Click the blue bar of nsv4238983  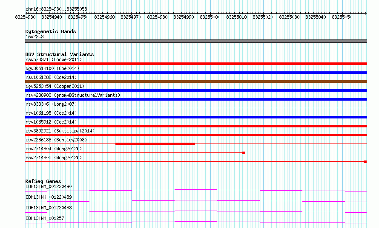(196, 99)
